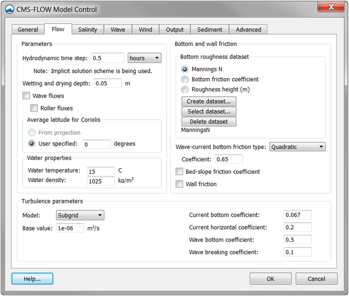
Task: Click the CMS-FLOW title bar app icon
Action: click(9, 9)
